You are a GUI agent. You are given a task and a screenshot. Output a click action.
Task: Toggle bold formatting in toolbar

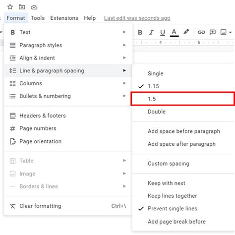140,32
